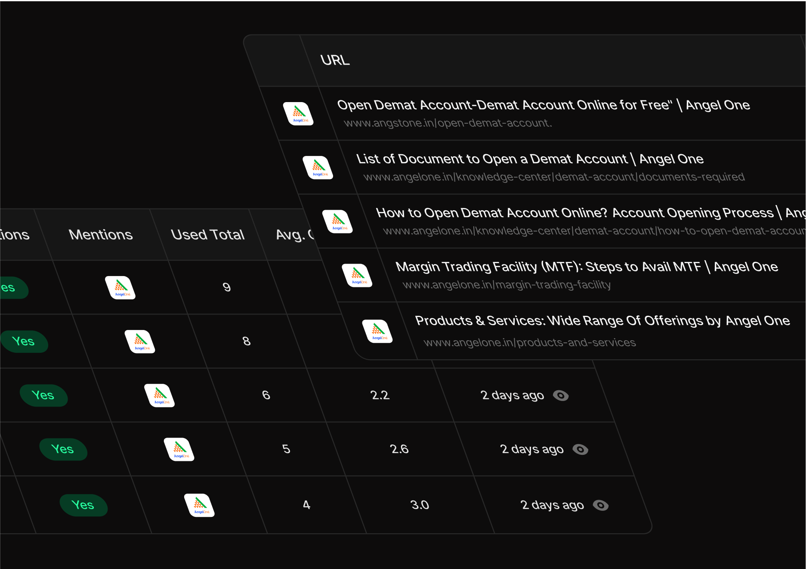Click the Avg. column header

point(295,235)
